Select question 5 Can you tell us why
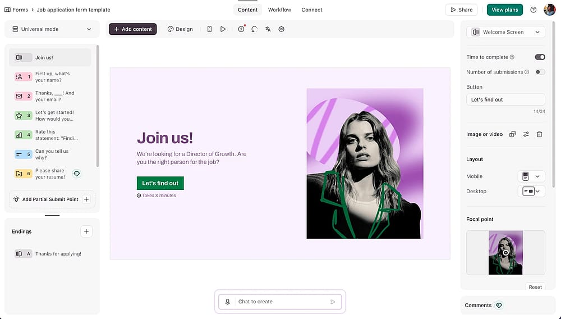The height and width of the screenshot is (319, 561). pyautogui.click(x=50, y=154)
